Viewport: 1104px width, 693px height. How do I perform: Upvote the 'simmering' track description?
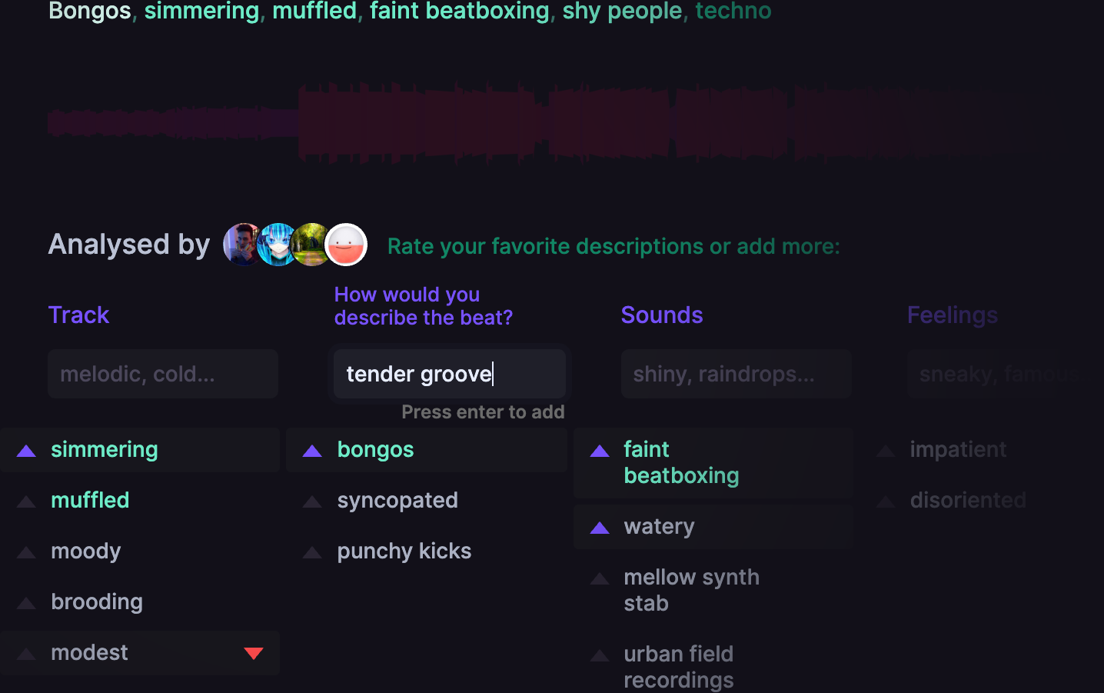pyautogui.click(x=26, y=451)
